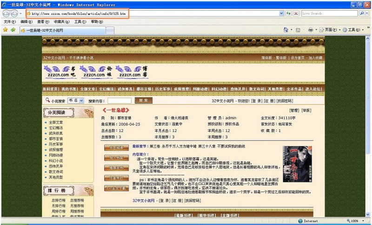Viewport: 372px width, 225px height.
Task: Click the 管理 link beside book title
Action: point(294,110)
